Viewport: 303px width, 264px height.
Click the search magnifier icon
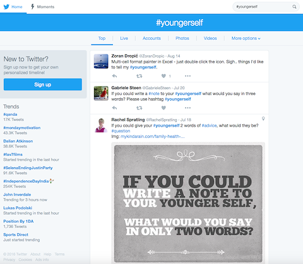(294, 7)
